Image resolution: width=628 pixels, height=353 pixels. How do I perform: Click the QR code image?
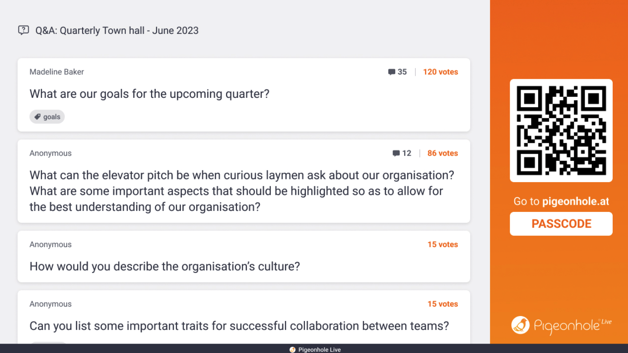pyautogui.click(x=561, y=131)
